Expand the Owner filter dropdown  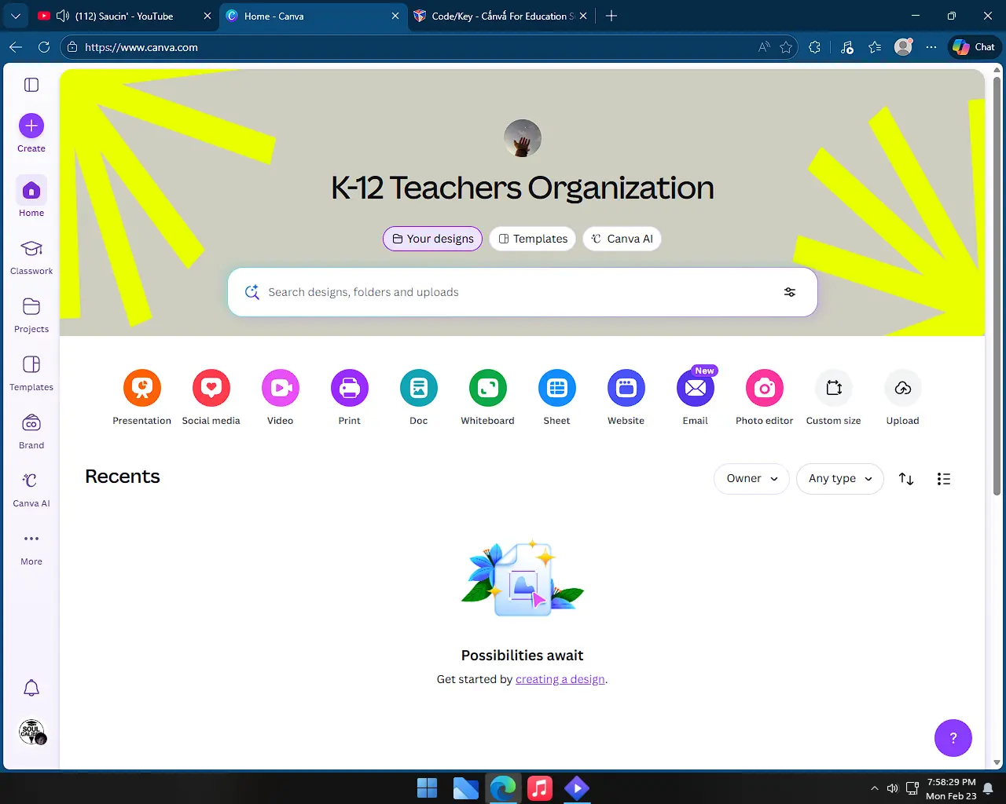[751, 479]
